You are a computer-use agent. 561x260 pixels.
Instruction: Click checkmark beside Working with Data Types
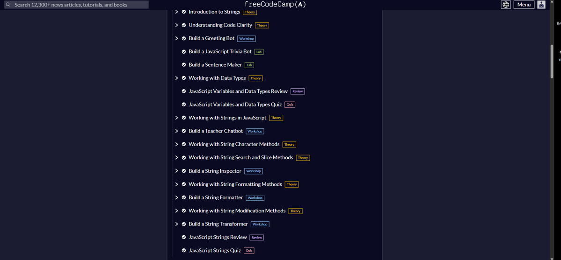pyautogui.click(x=184, y=78)
